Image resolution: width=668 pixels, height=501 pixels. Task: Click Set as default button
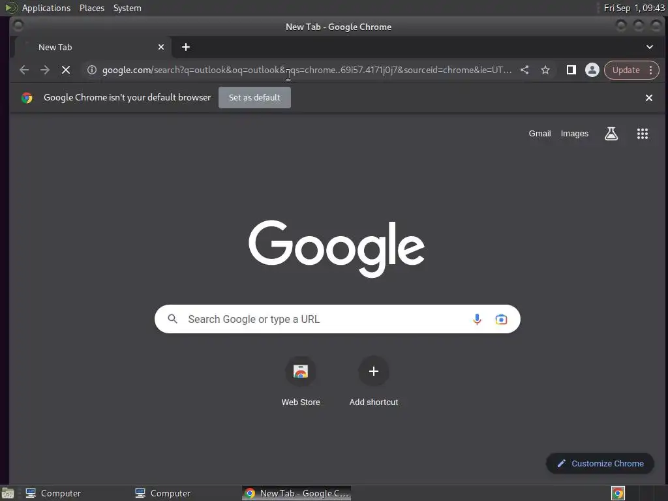click(x=254, y=98)
